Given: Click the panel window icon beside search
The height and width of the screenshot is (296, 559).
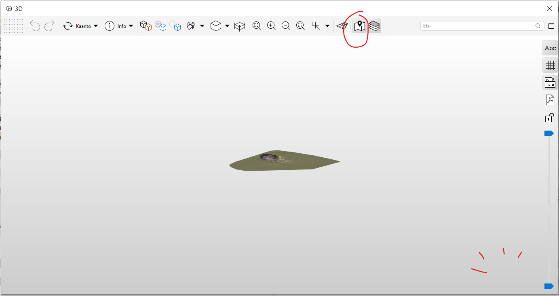Looking at the screenshot, I should (551, 26).
